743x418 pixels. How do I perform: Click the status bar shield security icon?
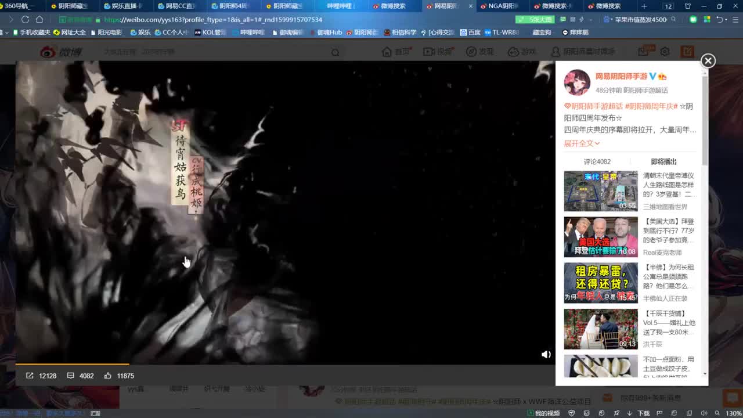[572, 413]
